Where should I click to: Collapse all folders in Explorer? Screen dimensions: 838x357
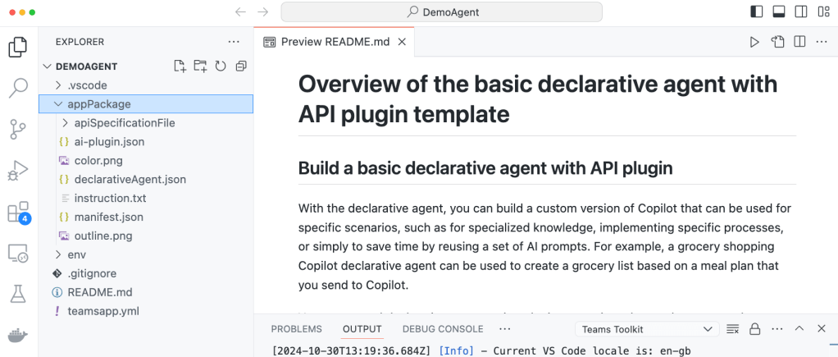[241, 66]
